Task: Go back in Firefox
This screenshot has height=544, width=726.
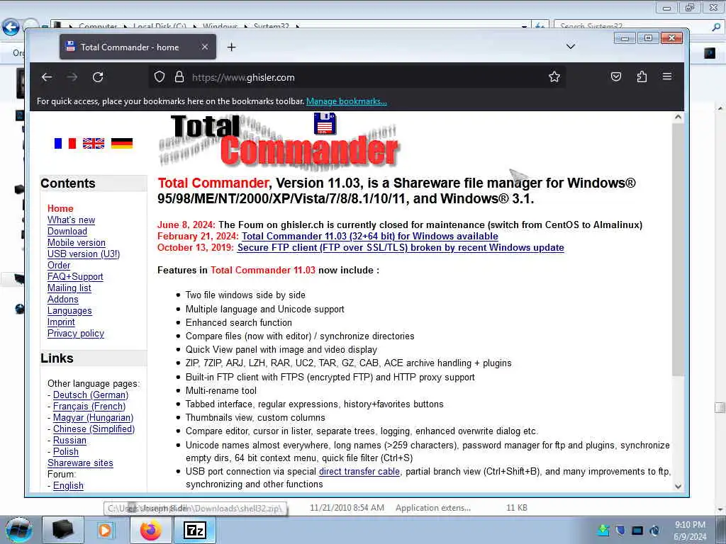Action: 47,77
